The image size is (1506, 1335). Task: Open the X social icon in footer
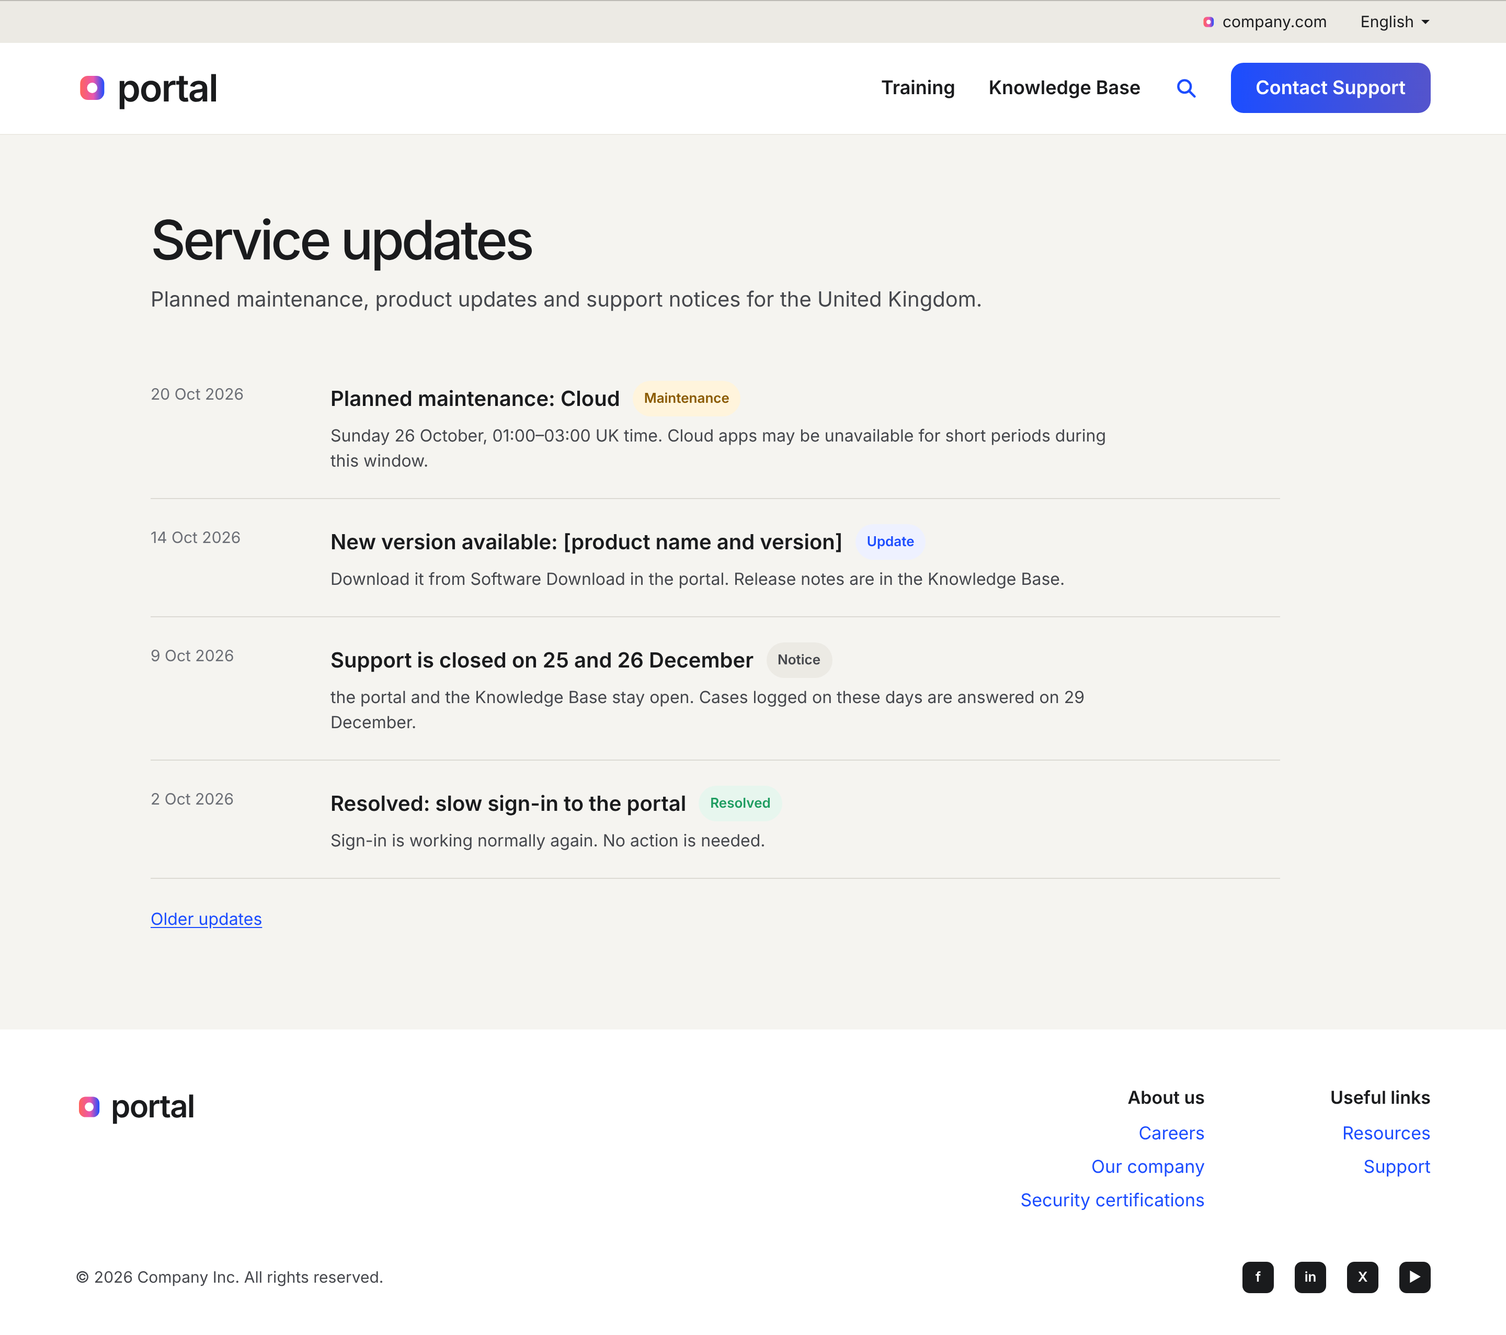(1362, 1277)
